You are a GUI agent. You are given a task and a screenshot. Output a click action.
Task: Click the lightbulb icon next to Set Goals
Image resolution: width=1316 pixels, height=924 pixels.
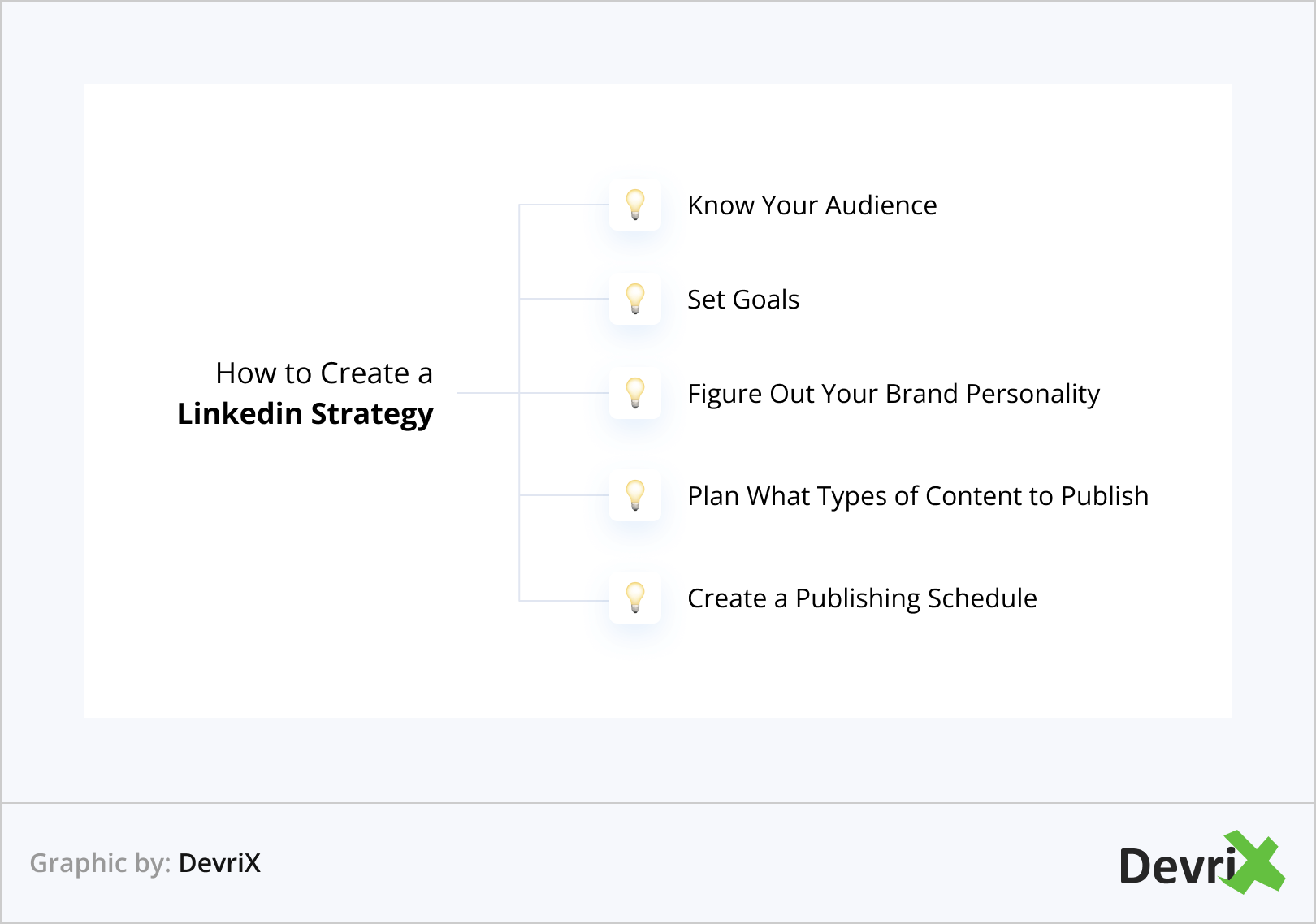[x=635, y=299]
